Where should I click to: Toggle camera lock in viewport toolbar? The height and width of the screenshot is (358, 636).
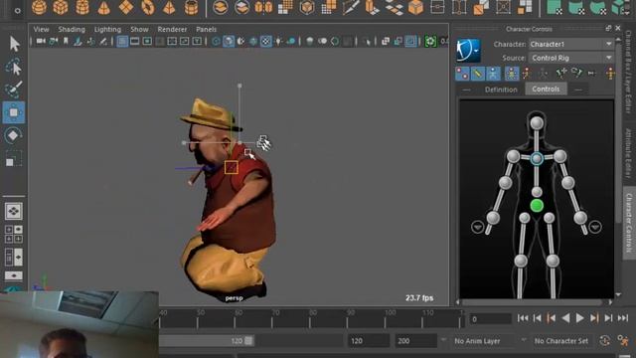[53, 41]
